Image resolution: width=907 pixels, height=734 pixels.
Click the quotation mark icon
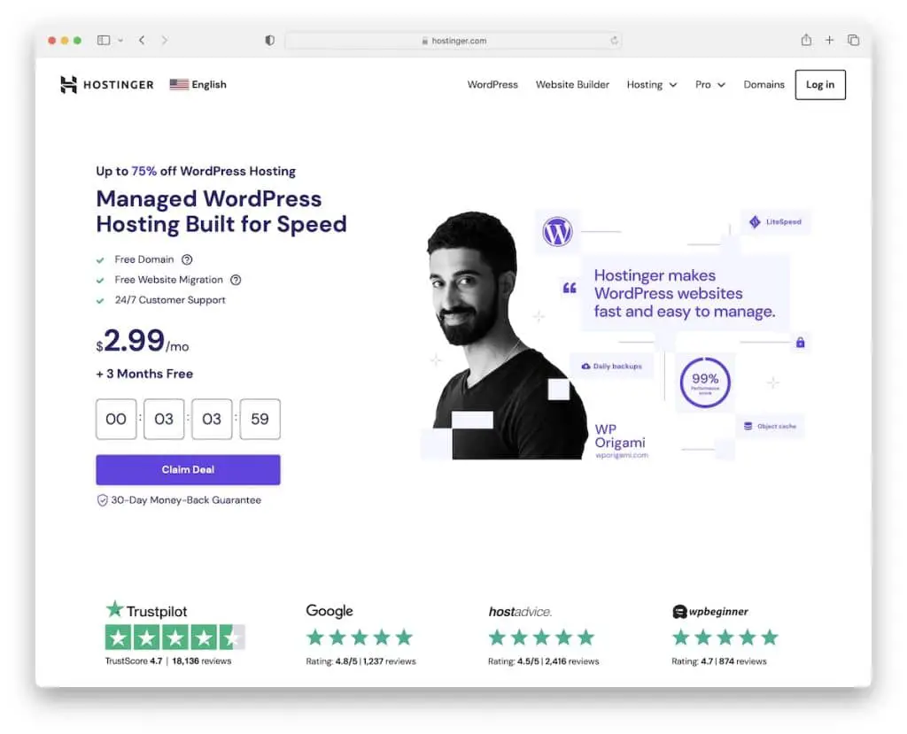pyautogui.click(x=570, y=288)
